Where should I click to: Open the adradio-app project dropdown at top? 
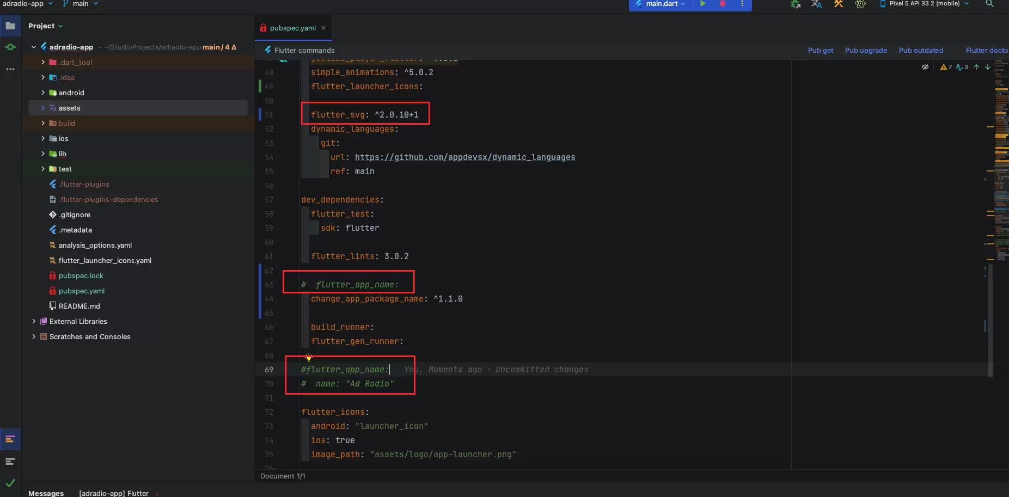pyautogui.click(x=27, y=4)
